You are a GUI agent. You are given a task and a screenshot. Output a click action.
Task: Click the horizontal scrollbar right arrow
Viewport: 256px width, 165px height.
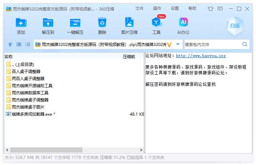click(141, 150)
